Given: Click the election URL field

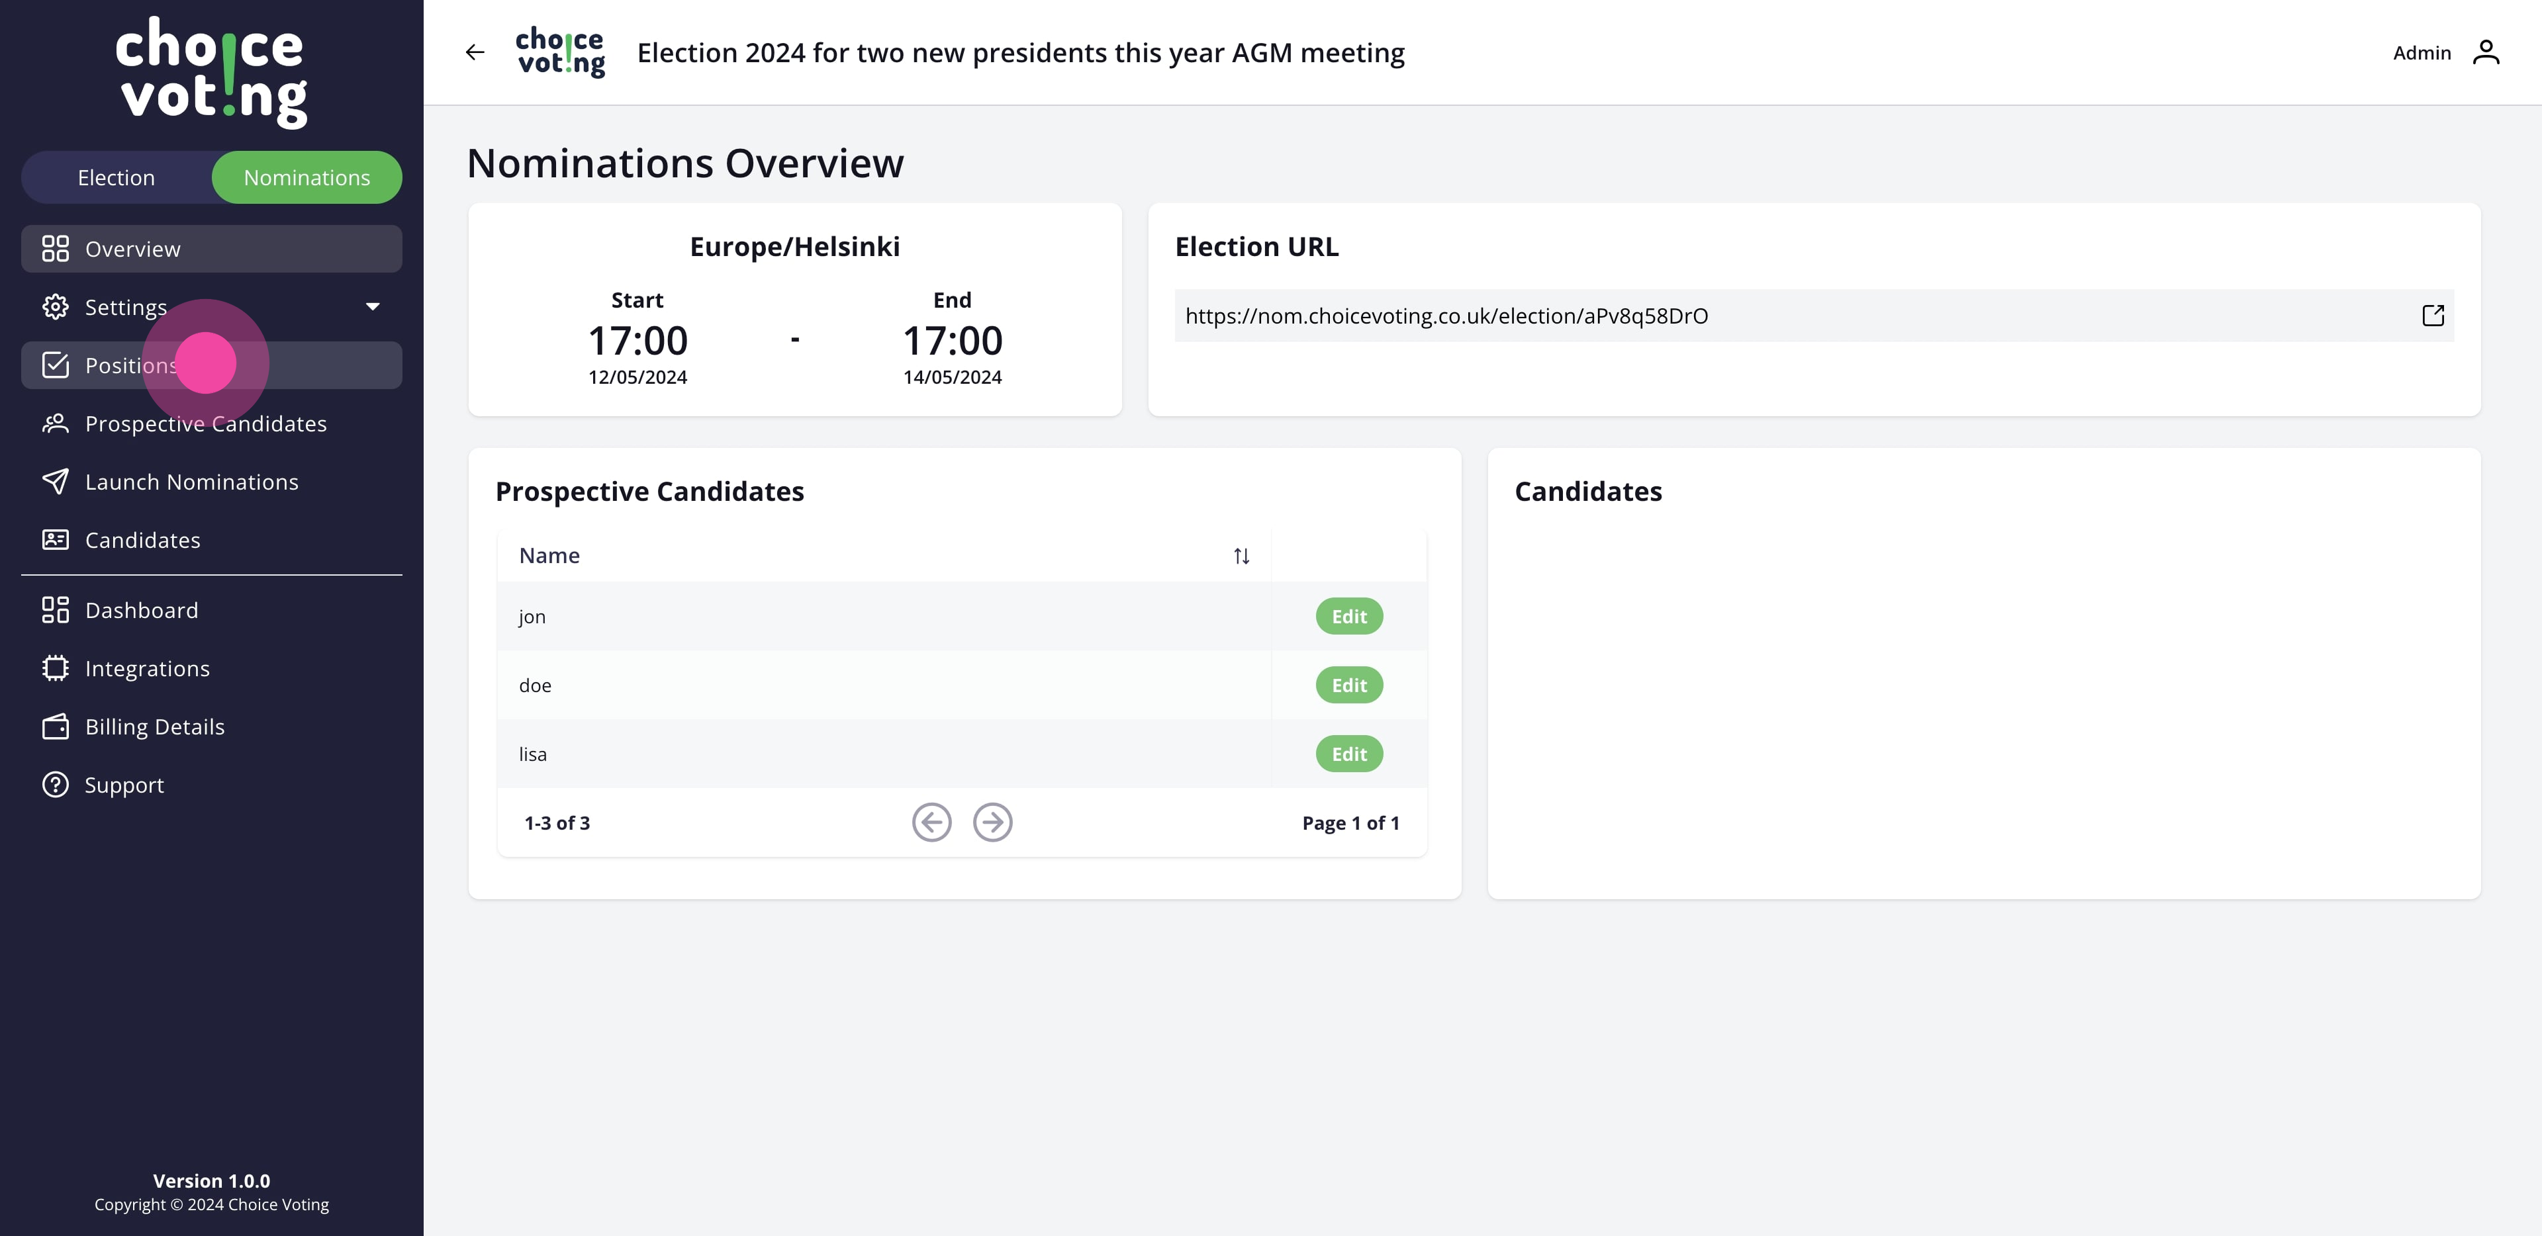Looking at the screenshot, I should pyautogui.click(x=1776, y=316).
